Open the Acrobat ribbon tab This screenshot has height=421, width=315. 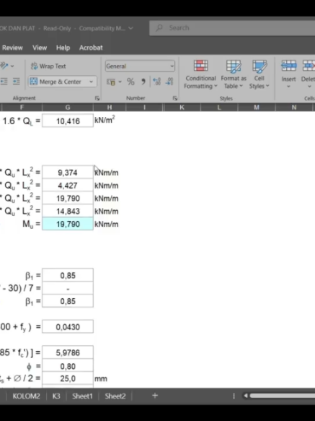click(91, 48)
